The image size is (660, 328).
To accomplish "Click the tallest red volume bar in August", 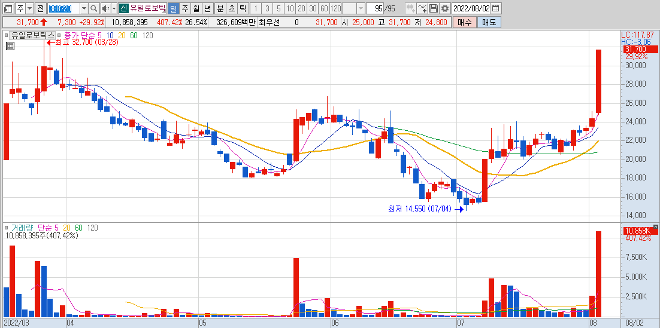I will click(598, 274).
